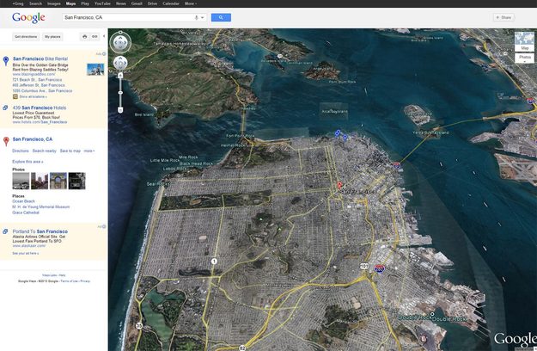This screenshot has width=537, height=351.
Task: Click the Google logo
Action: [x=28, y=18]
